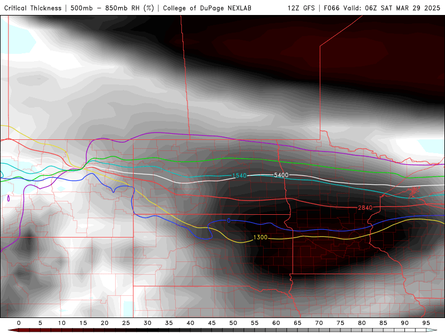Click the 45 label on the RH color scale
This screenshot has height=333, width=445.
(x=212, y=323)
